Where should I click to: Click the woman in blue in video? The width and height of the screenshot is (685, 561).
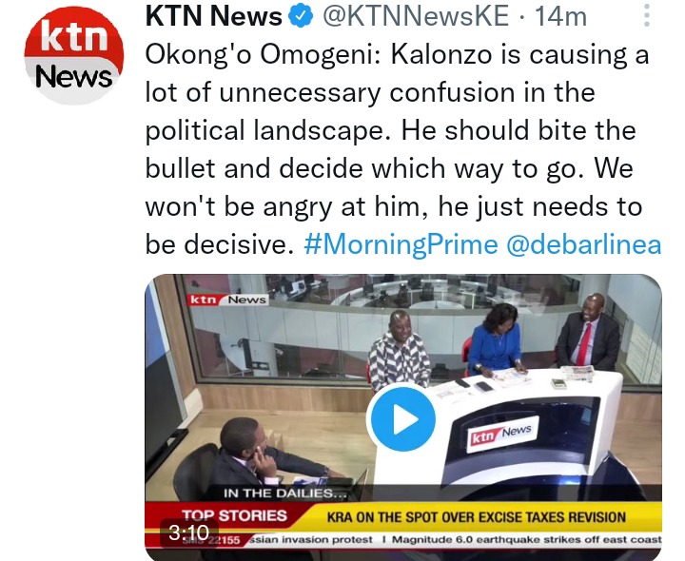(x=496, y=339)
